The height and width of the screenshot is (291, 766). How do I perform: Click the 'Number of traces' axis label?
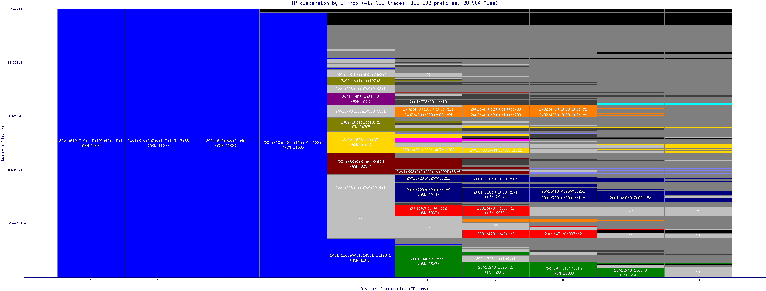tap(3, 143)
